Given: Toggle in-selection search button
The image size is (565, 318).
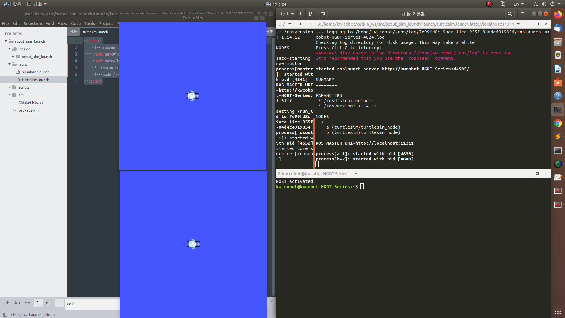Looking at the screenshot, I should pos(49,303).
